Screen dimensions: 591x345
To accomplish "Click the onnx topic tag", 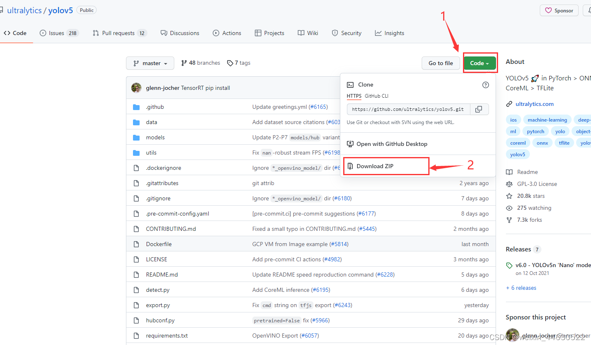I will pos(542,143).
